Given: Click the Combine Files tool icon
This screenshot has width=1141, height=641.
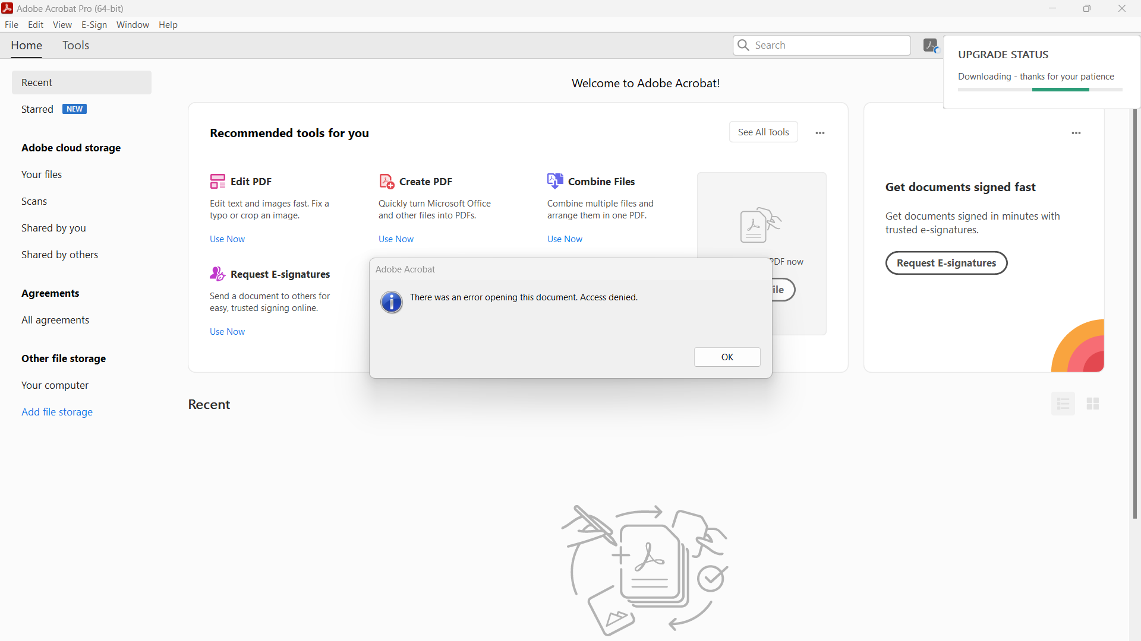Looking at the screenshot, I should 555,181.
